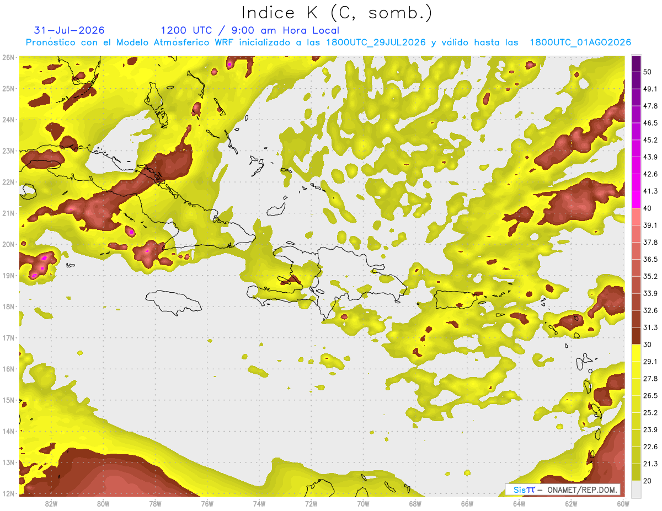Image resolution: width=662 pixels, height=511 pixels.
Task: Click colorbar value "25.2"
Action: (650, 413)
